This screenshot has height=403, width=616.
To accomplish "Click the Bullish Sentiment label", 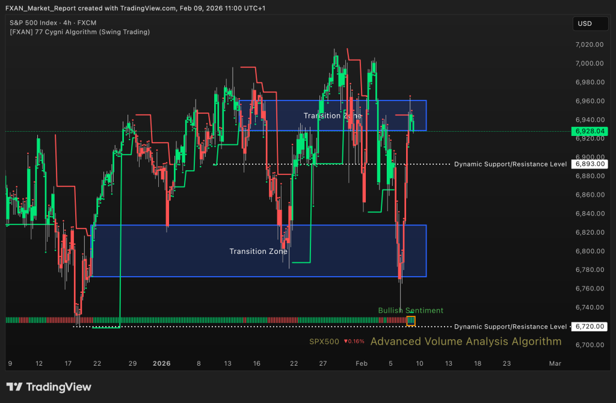I will pyautogui.click(x=410, y=310).
